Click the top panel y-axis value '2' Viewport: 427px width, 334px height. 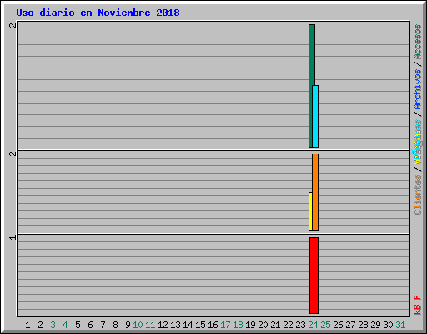[x=13, y=25]
